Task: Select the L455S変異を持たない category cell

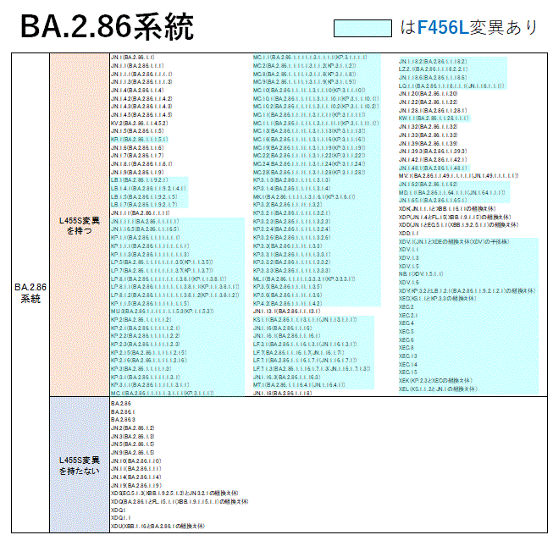Action: pyautogui.click(x=79, y=463)
